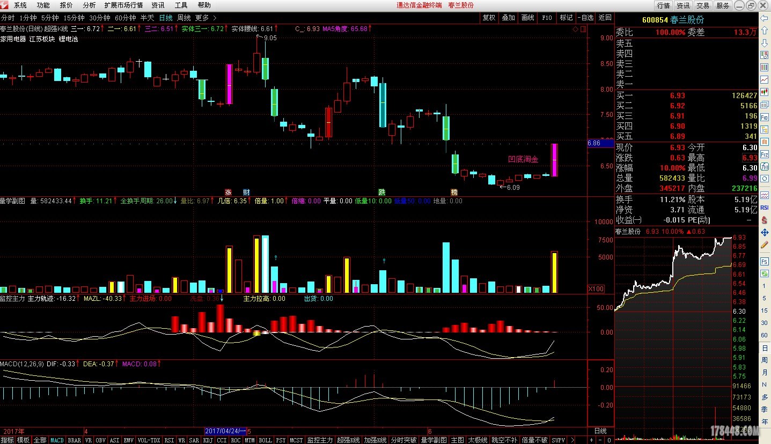
Task: Click the diamond marker above main chart
Action: point(576,29)
